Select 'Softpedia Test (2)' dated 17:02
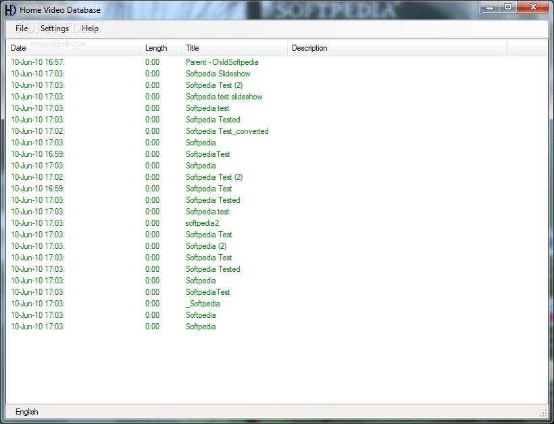 click(x=214, y=177)
